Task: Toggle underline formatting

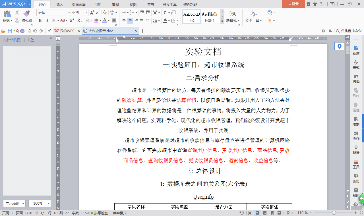Action: (54, 20)
